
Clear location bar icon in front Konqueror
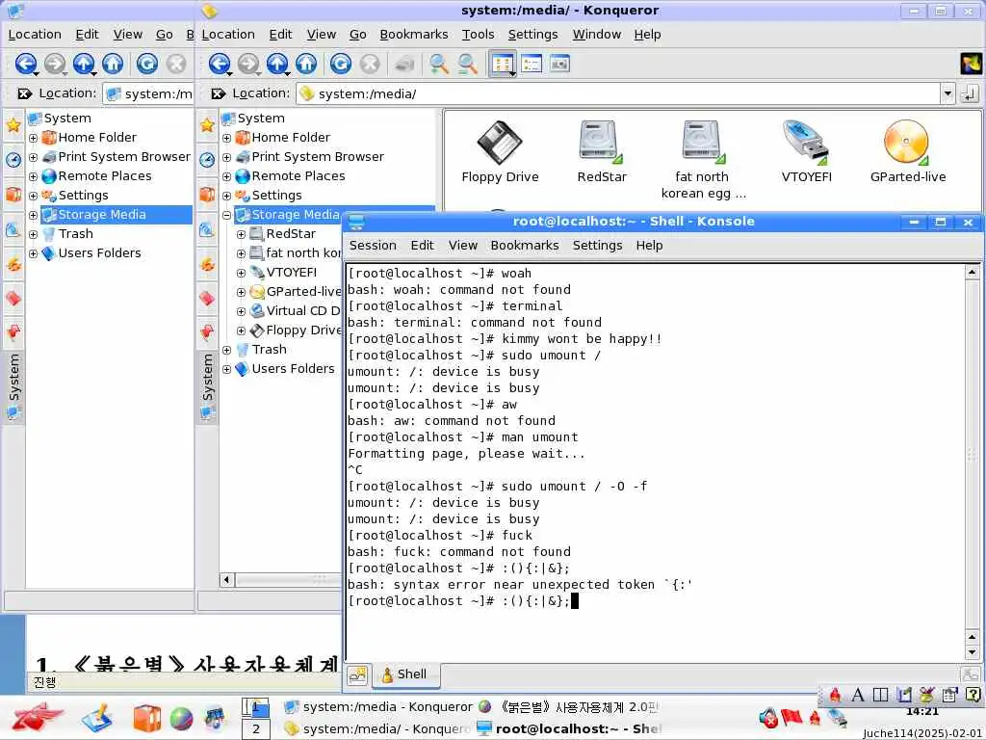tap(219, 93)
